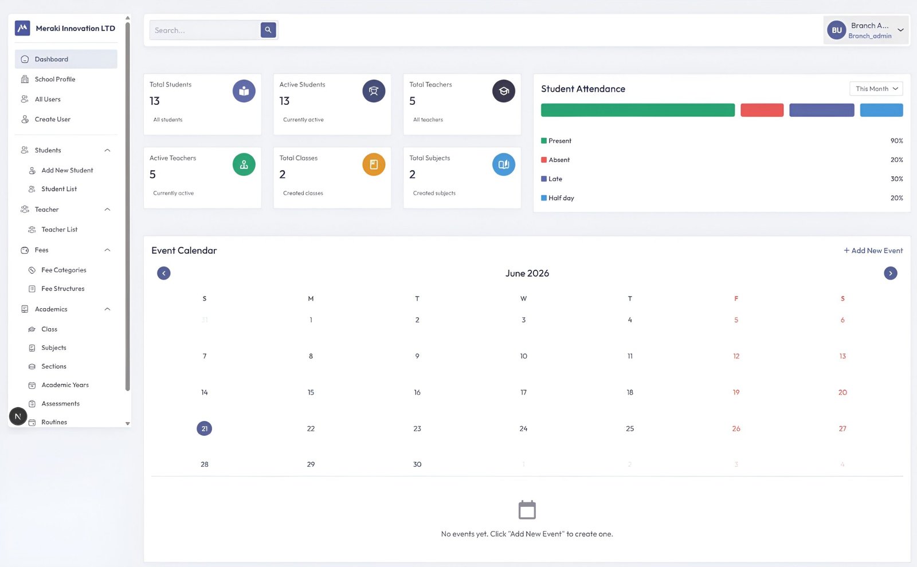917x567 pixels.
Task: Go to the previous calendar month
Action: point(164,273)
